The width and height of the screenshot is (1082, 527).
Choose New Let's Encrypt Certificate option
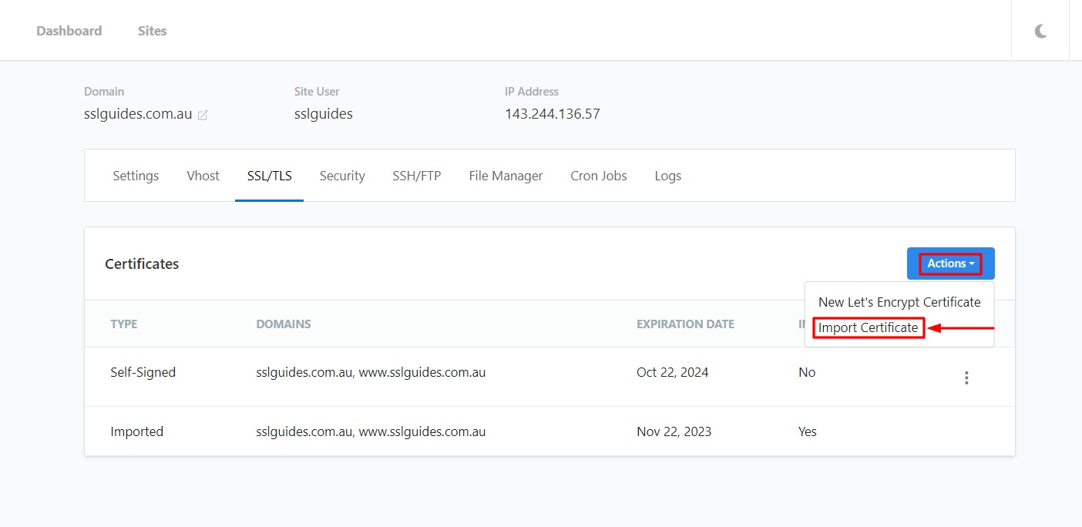coord(899,302)
